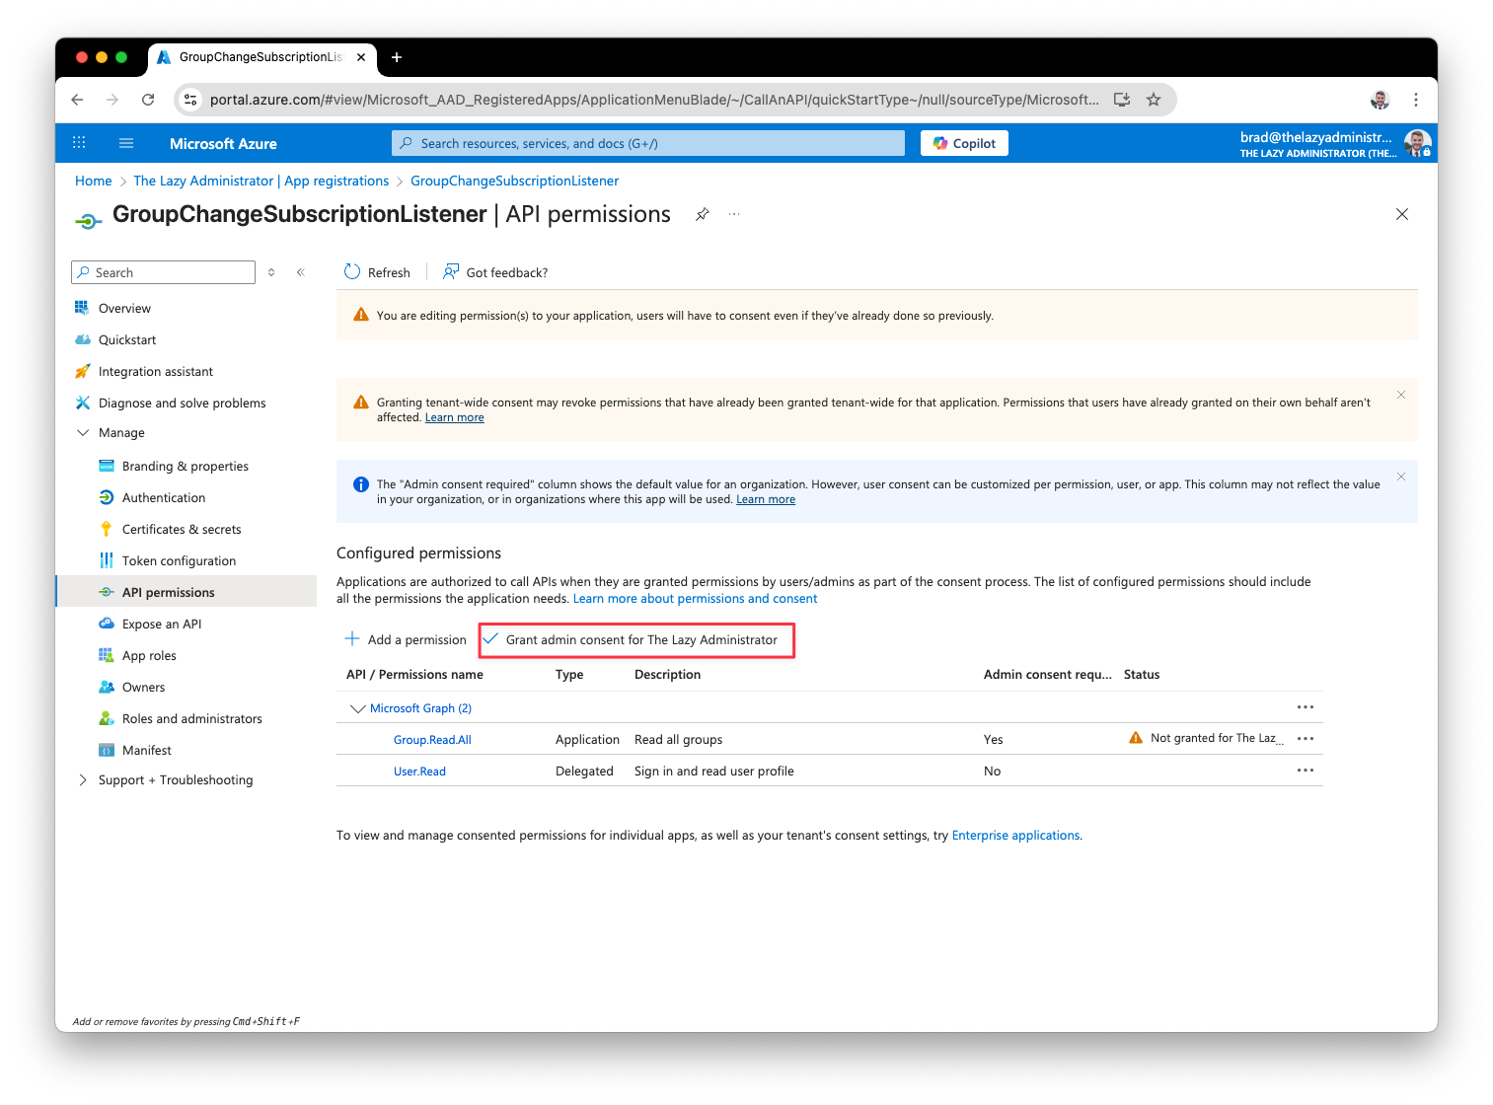1493x1105 pixels.
Task: Collapse the sidebar with double chevron
Action: coord(301,272)
